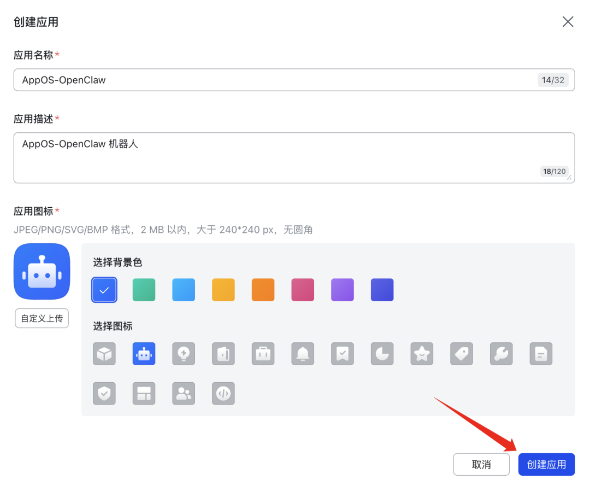Screen dimensions: 590x491
Task: Select the purple background color
Action: pyautogui.click(x=342, y=290)
